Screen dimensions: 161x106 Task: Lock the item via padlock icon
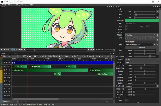pos(87,56)
